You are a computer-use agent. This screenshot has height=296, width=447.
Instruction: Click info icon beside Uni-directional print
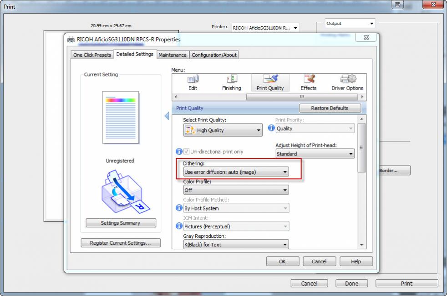pos(179,151)
